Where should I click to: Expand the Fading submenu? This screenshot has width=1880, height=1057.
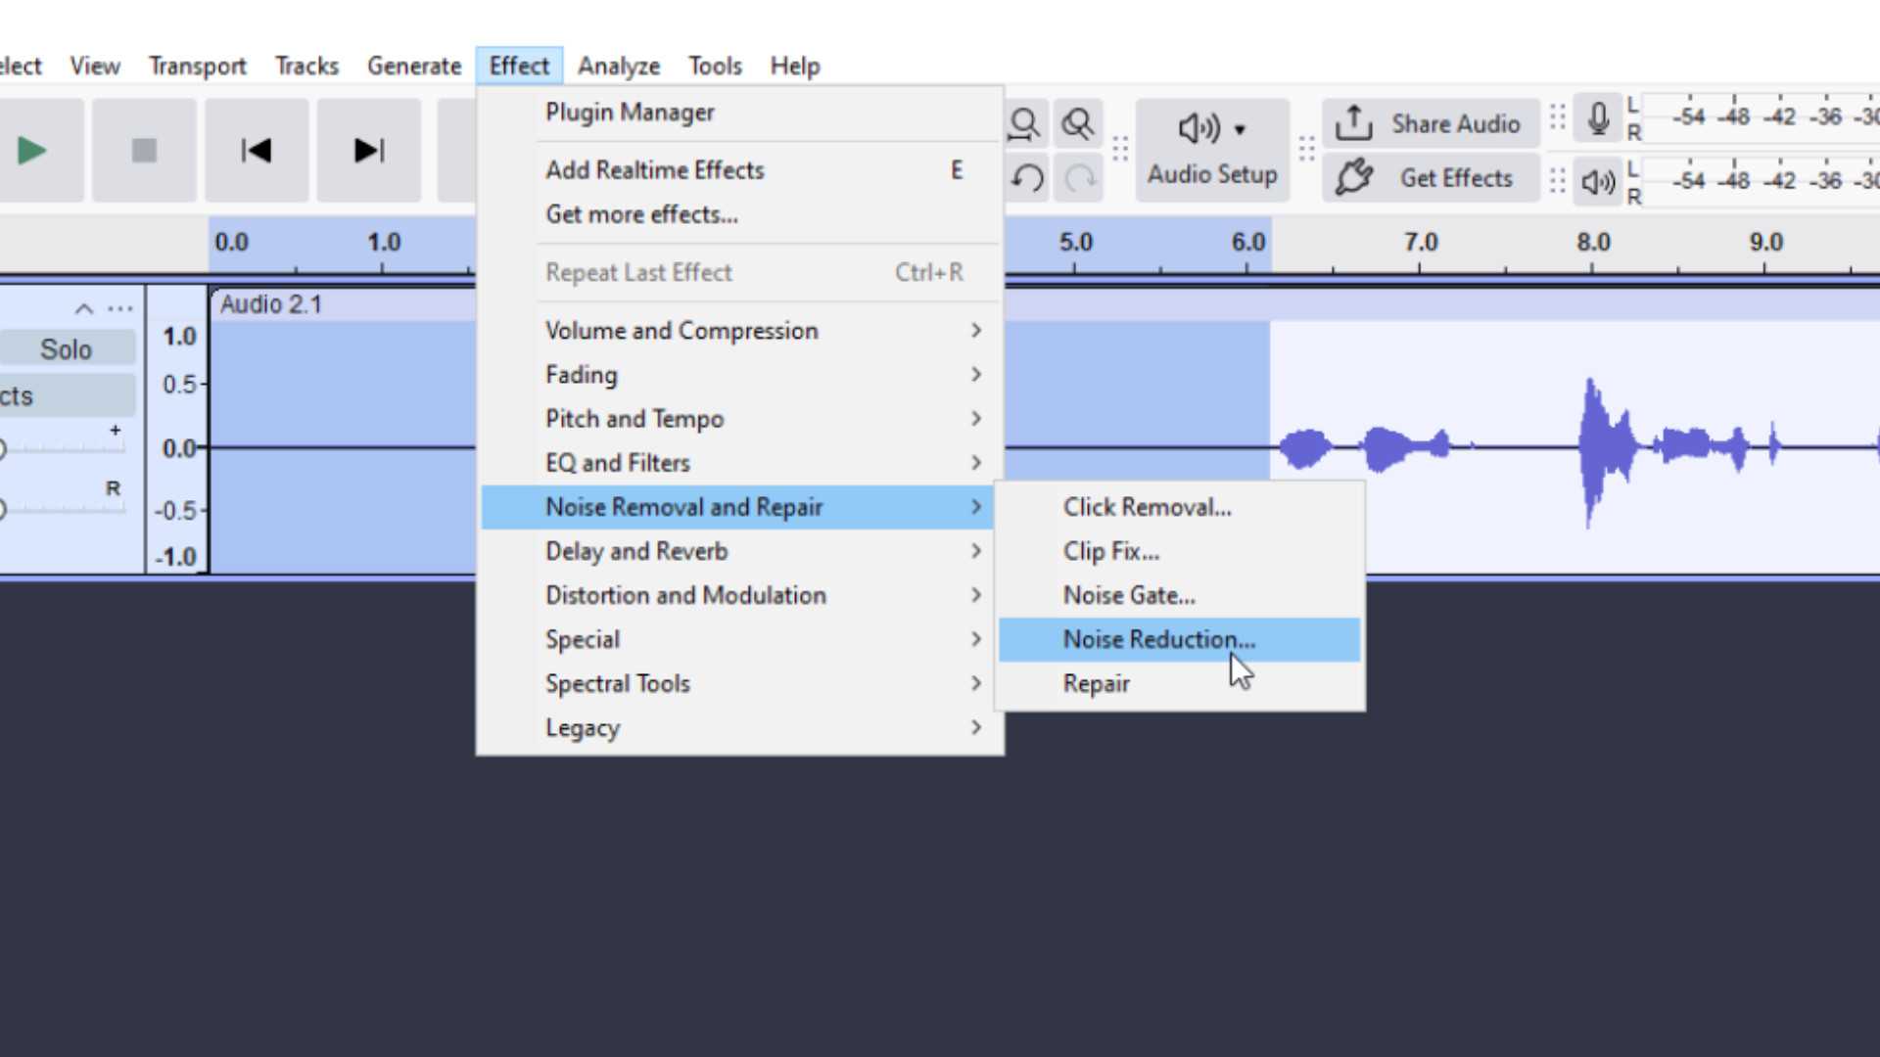739,375
